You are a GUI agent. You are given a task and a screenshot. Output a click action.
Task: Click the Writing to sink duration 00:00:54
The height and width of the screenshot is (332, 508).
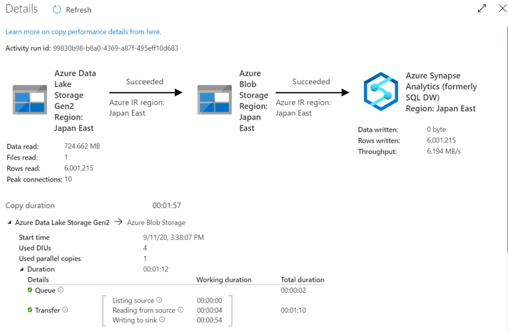pyautogui.click(x=209, y=320)
